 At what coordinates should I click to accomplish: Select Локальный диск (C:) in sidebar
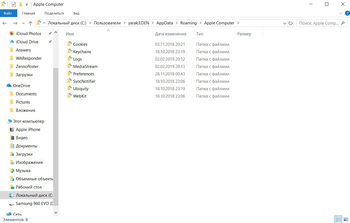point(26,195)
